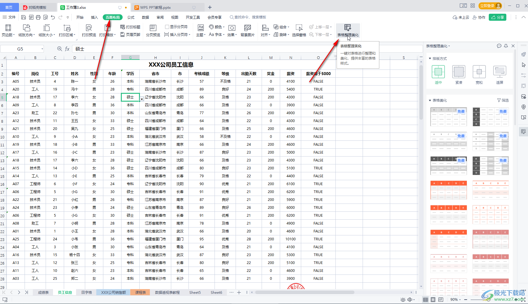Viewport: 528px width, 304px height.
Task: Expand the quick access toolbar customize arrow
Action: pos(68,18)
